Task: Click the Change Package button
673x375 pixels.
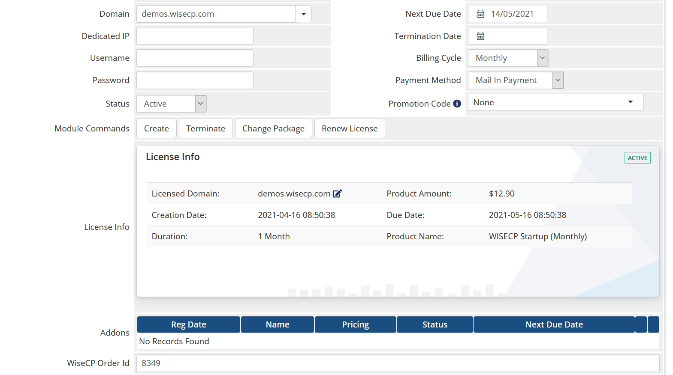Action: point(273,128)
